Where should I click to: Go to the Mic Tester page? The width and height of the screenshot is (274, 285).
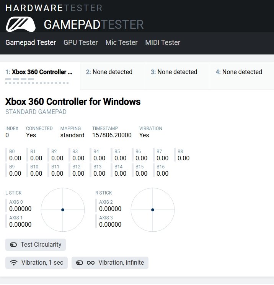pos(121,43)
